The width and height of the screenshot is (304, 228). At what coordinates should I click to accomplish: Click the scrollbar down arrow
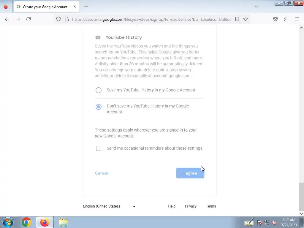tap(301, 214)
